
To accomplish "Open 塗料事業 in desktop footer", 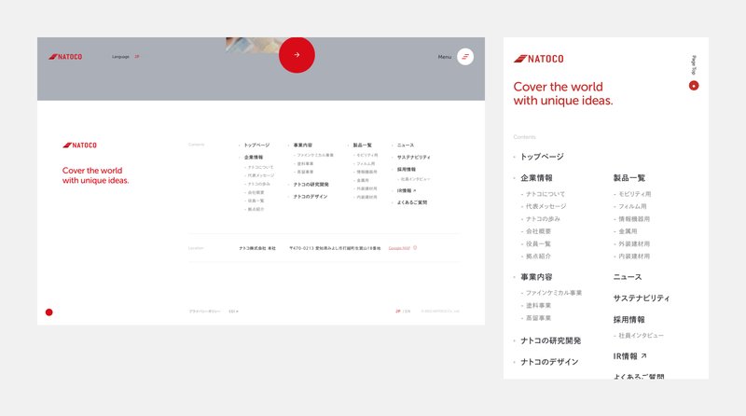I will point(305,164).
